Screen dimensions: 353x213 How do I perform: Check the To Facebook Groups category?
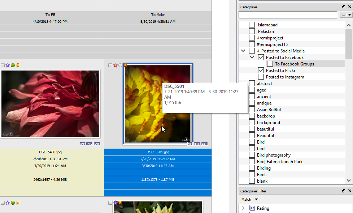tap(270, 64)
